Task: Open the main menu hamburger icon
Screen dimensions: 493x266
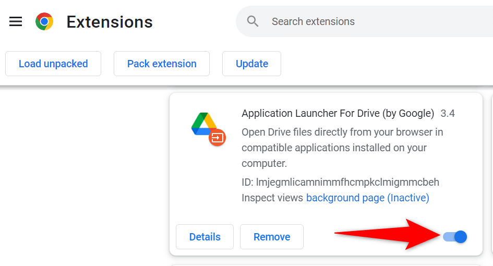Action: click(x=16, y=22)
